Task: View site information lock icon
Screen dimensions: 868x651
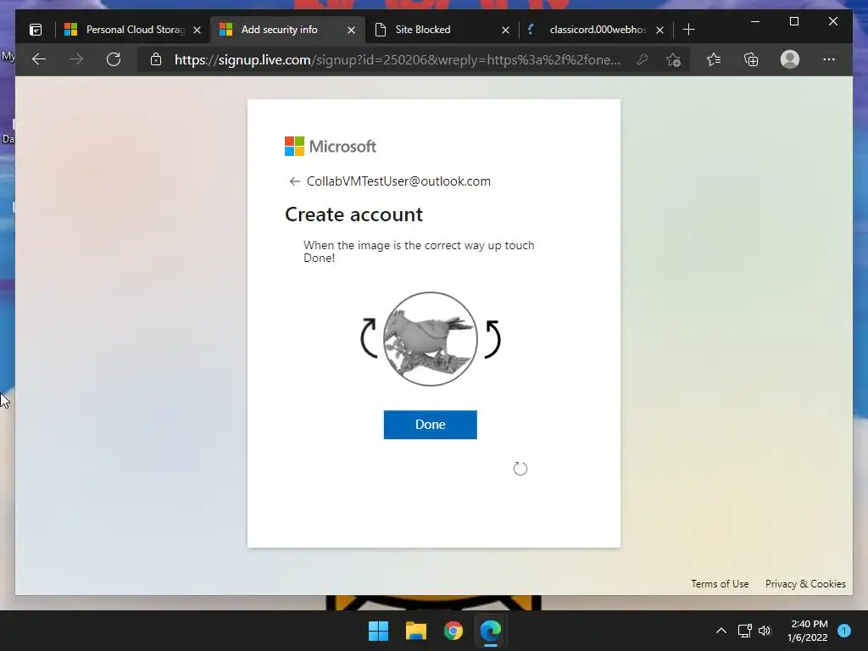Action: pyautogui.click(x=156, y=59)
